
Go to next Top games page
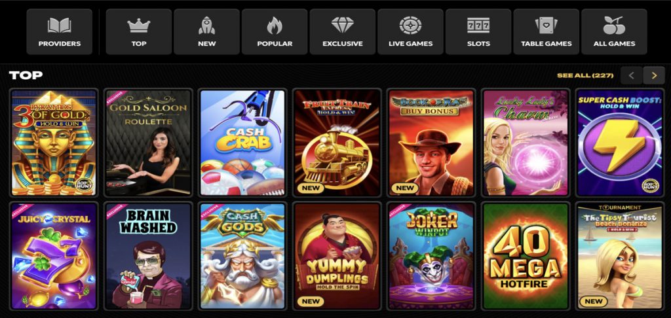(x=654, y=76)
